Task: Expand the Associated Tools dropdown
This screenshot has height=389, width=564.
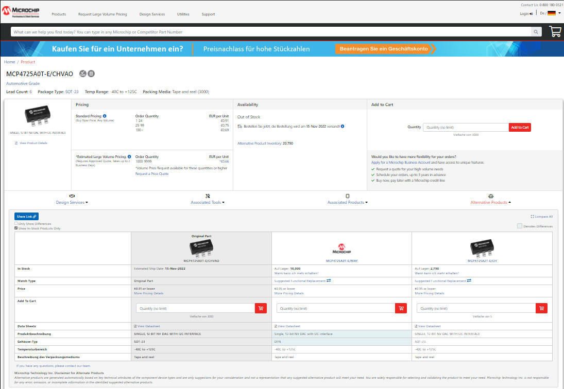Action: click(208, 202)
